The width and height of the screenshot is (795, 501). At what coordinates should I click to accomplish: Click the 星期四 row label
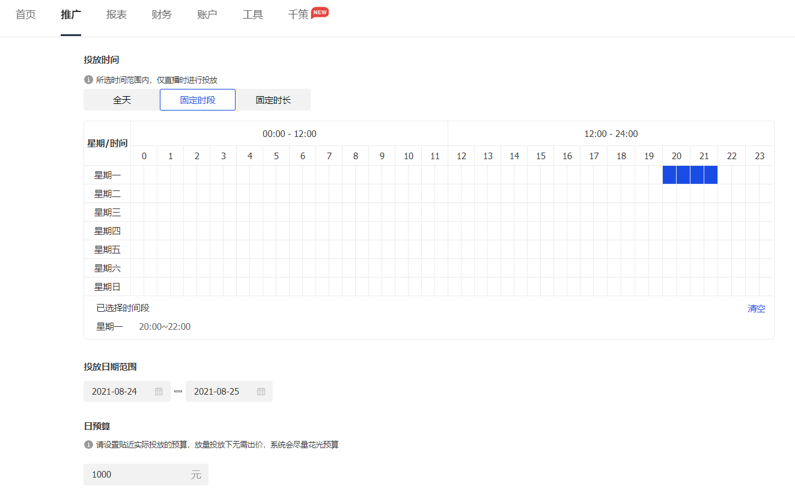108,231
